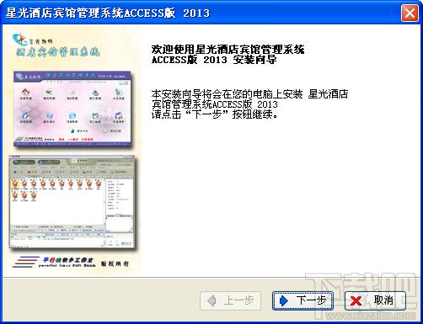Close the installer with the red X
This screenshot has height=324, width=423.
click(410, 13)
